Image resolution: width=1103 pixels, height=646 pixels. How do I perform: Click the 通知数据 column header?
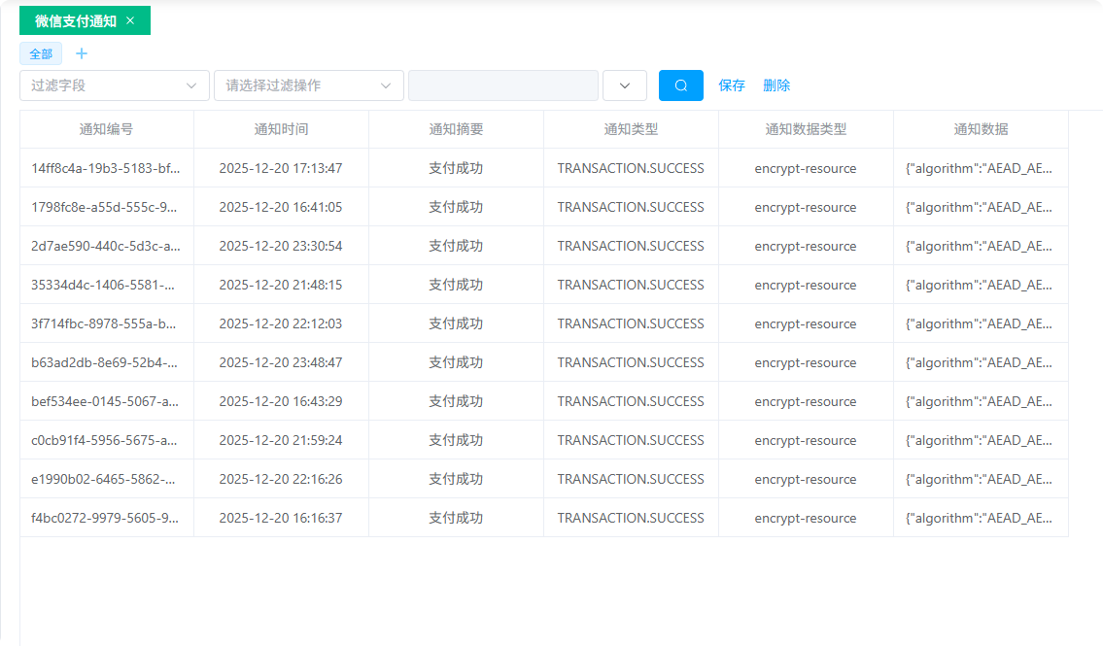[981, 129]
